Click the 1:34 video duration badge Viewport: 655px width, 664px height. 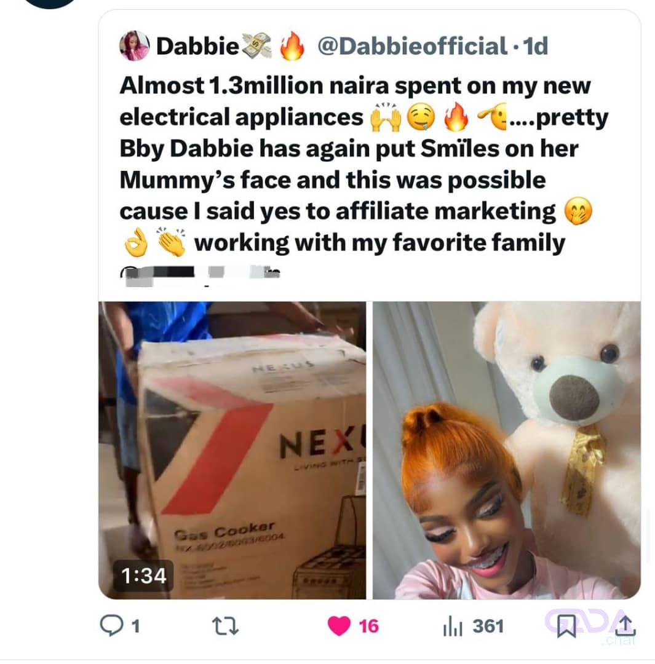tap(143, 575)
